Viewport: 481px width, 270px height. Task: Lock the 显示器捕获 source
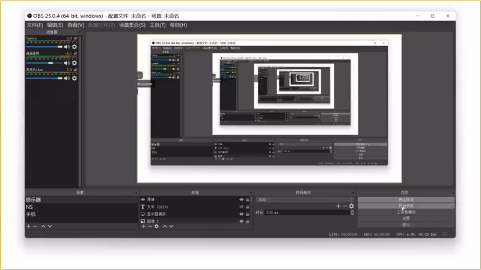(x=247, y=214)
